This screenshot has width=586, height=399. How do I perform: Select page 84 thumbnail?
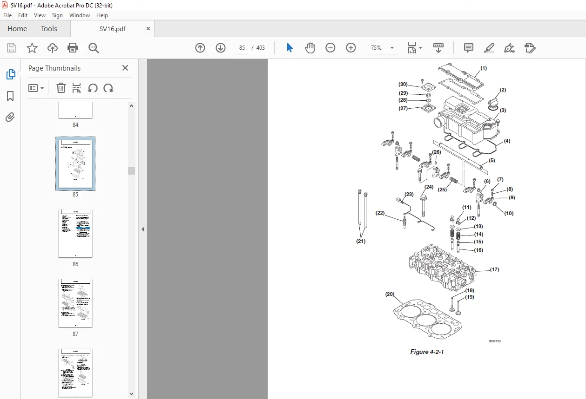pos(75,111)
